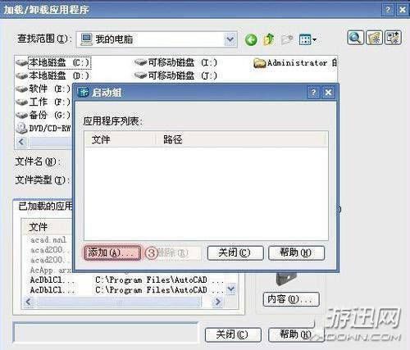Click the green Back arrow icon

[x=251, y=40]
